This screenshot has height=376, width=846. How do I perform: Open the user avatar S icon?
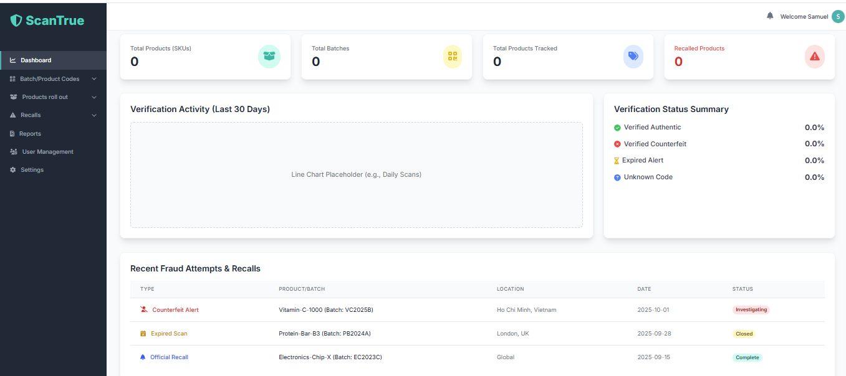(x=838, y=17)
